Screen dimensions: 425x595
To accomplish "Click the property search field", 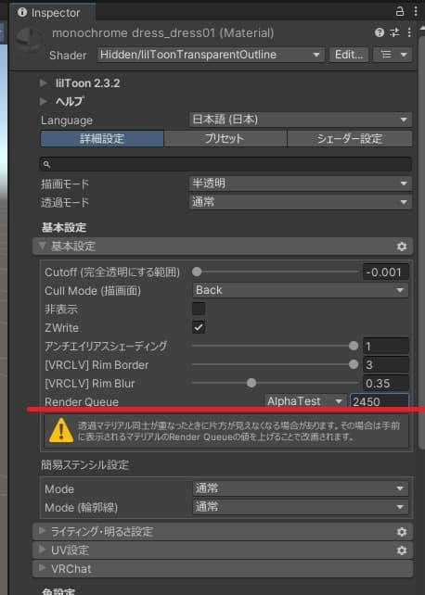I will coord(225,164).
